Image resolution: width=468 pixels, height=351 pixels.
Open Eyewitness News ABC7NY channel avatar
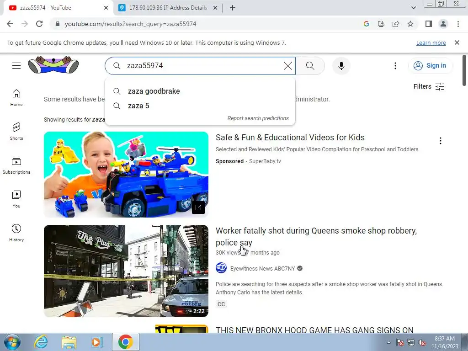click(x=221, y=268)
